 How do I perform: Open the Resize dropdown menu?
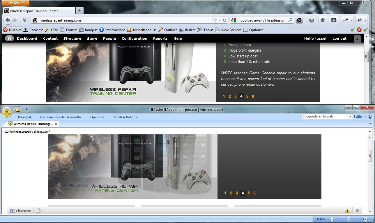(187, 30)
